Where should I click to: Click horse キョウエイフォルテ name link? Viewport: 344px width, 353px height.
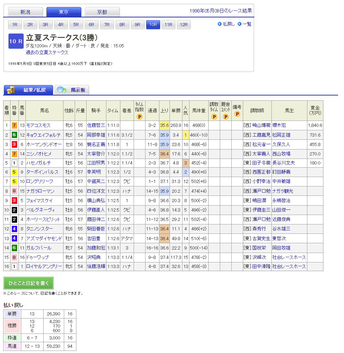[43, 135]
